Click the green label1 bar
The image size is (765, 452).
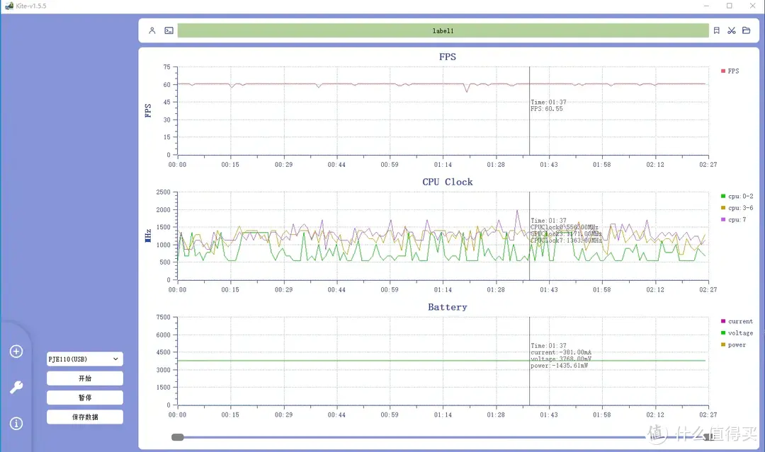443,31
